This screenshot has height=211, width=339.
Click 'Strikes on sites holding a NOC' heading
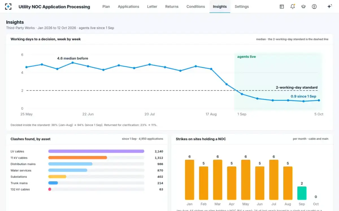tap(201, 139)
